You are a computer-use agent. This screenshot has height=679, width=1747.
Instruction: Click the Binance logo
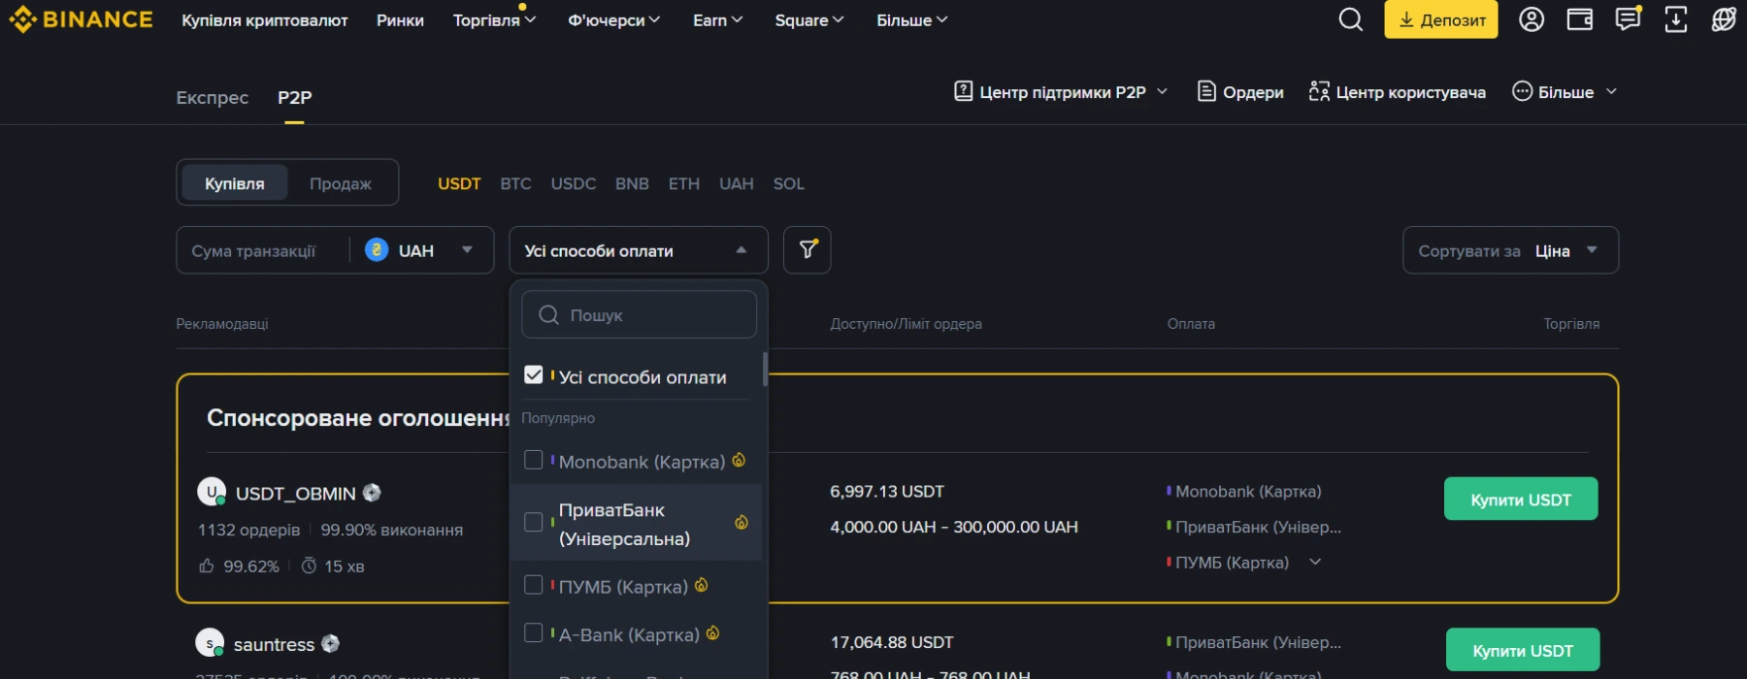tap(81, 19)
